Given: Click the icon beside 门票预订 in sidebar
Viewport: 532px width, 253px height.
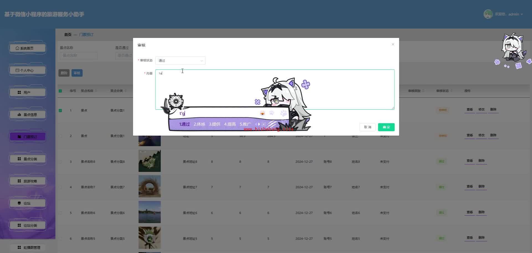Looking at the screenshot, I should (x=19, y=137).
